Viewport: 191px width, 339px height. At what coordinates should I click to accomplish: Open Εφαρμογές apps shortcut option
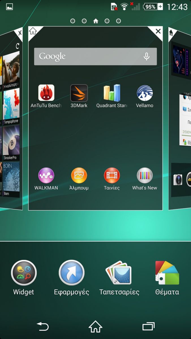coord(72,278)
